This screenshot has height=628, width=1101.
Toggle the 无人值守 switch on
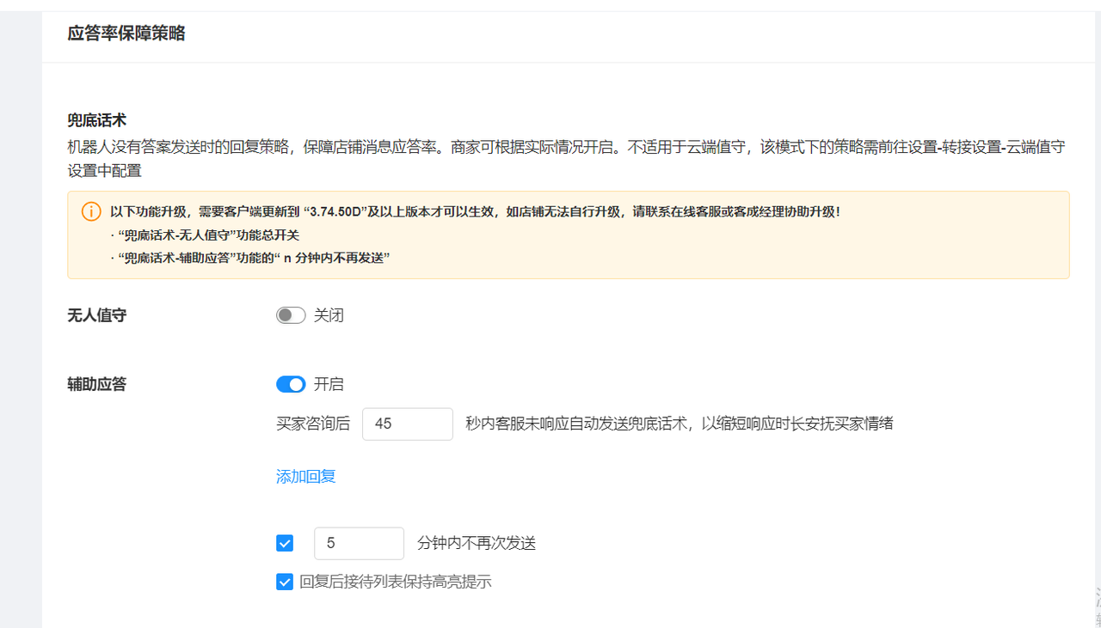(291, 315)
